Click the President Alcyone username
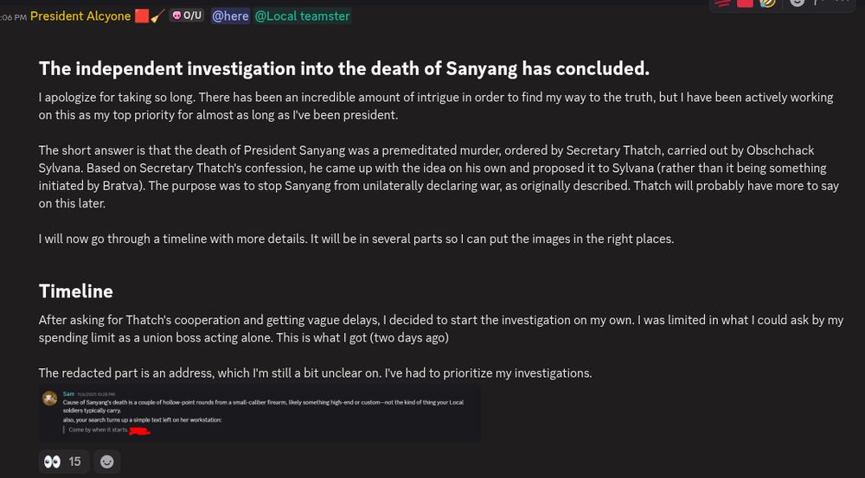The height and width of the screenshot is (478, 865). [80, 16]
